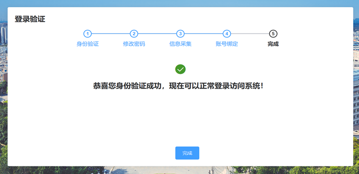The image size is (359, 174).
Task: Select step 4 circle for 账号绑定
Action: [227, 34]
